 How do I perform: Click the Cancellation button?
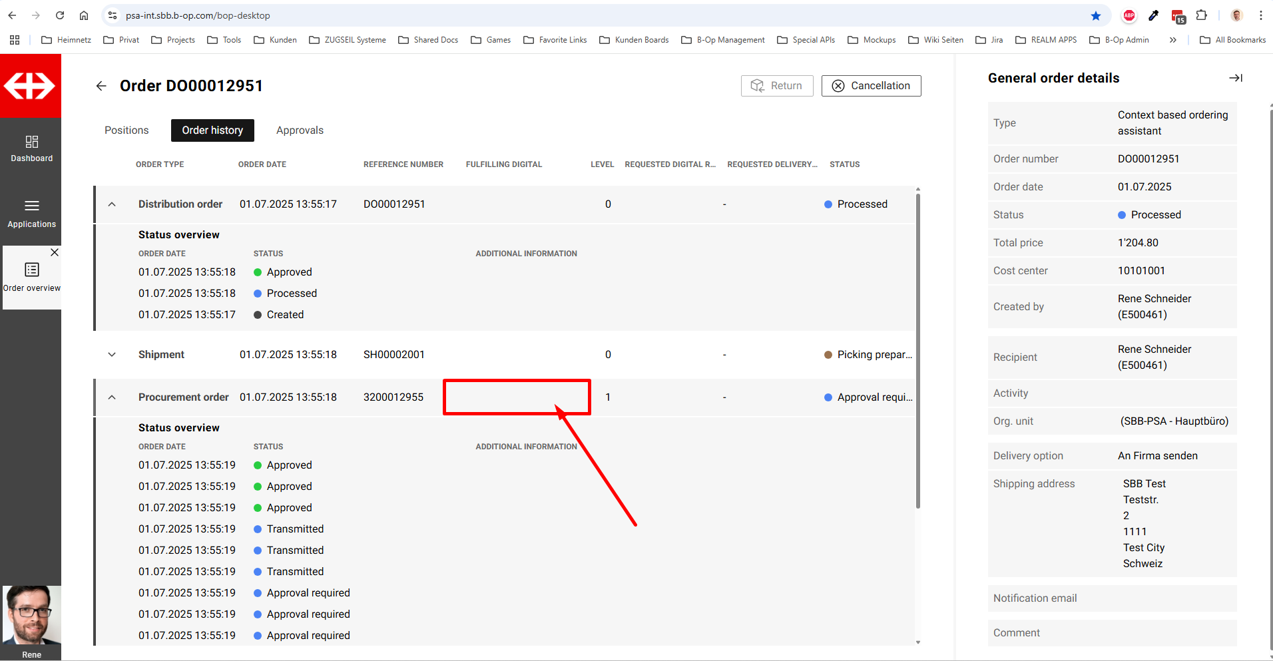point(871,86)
